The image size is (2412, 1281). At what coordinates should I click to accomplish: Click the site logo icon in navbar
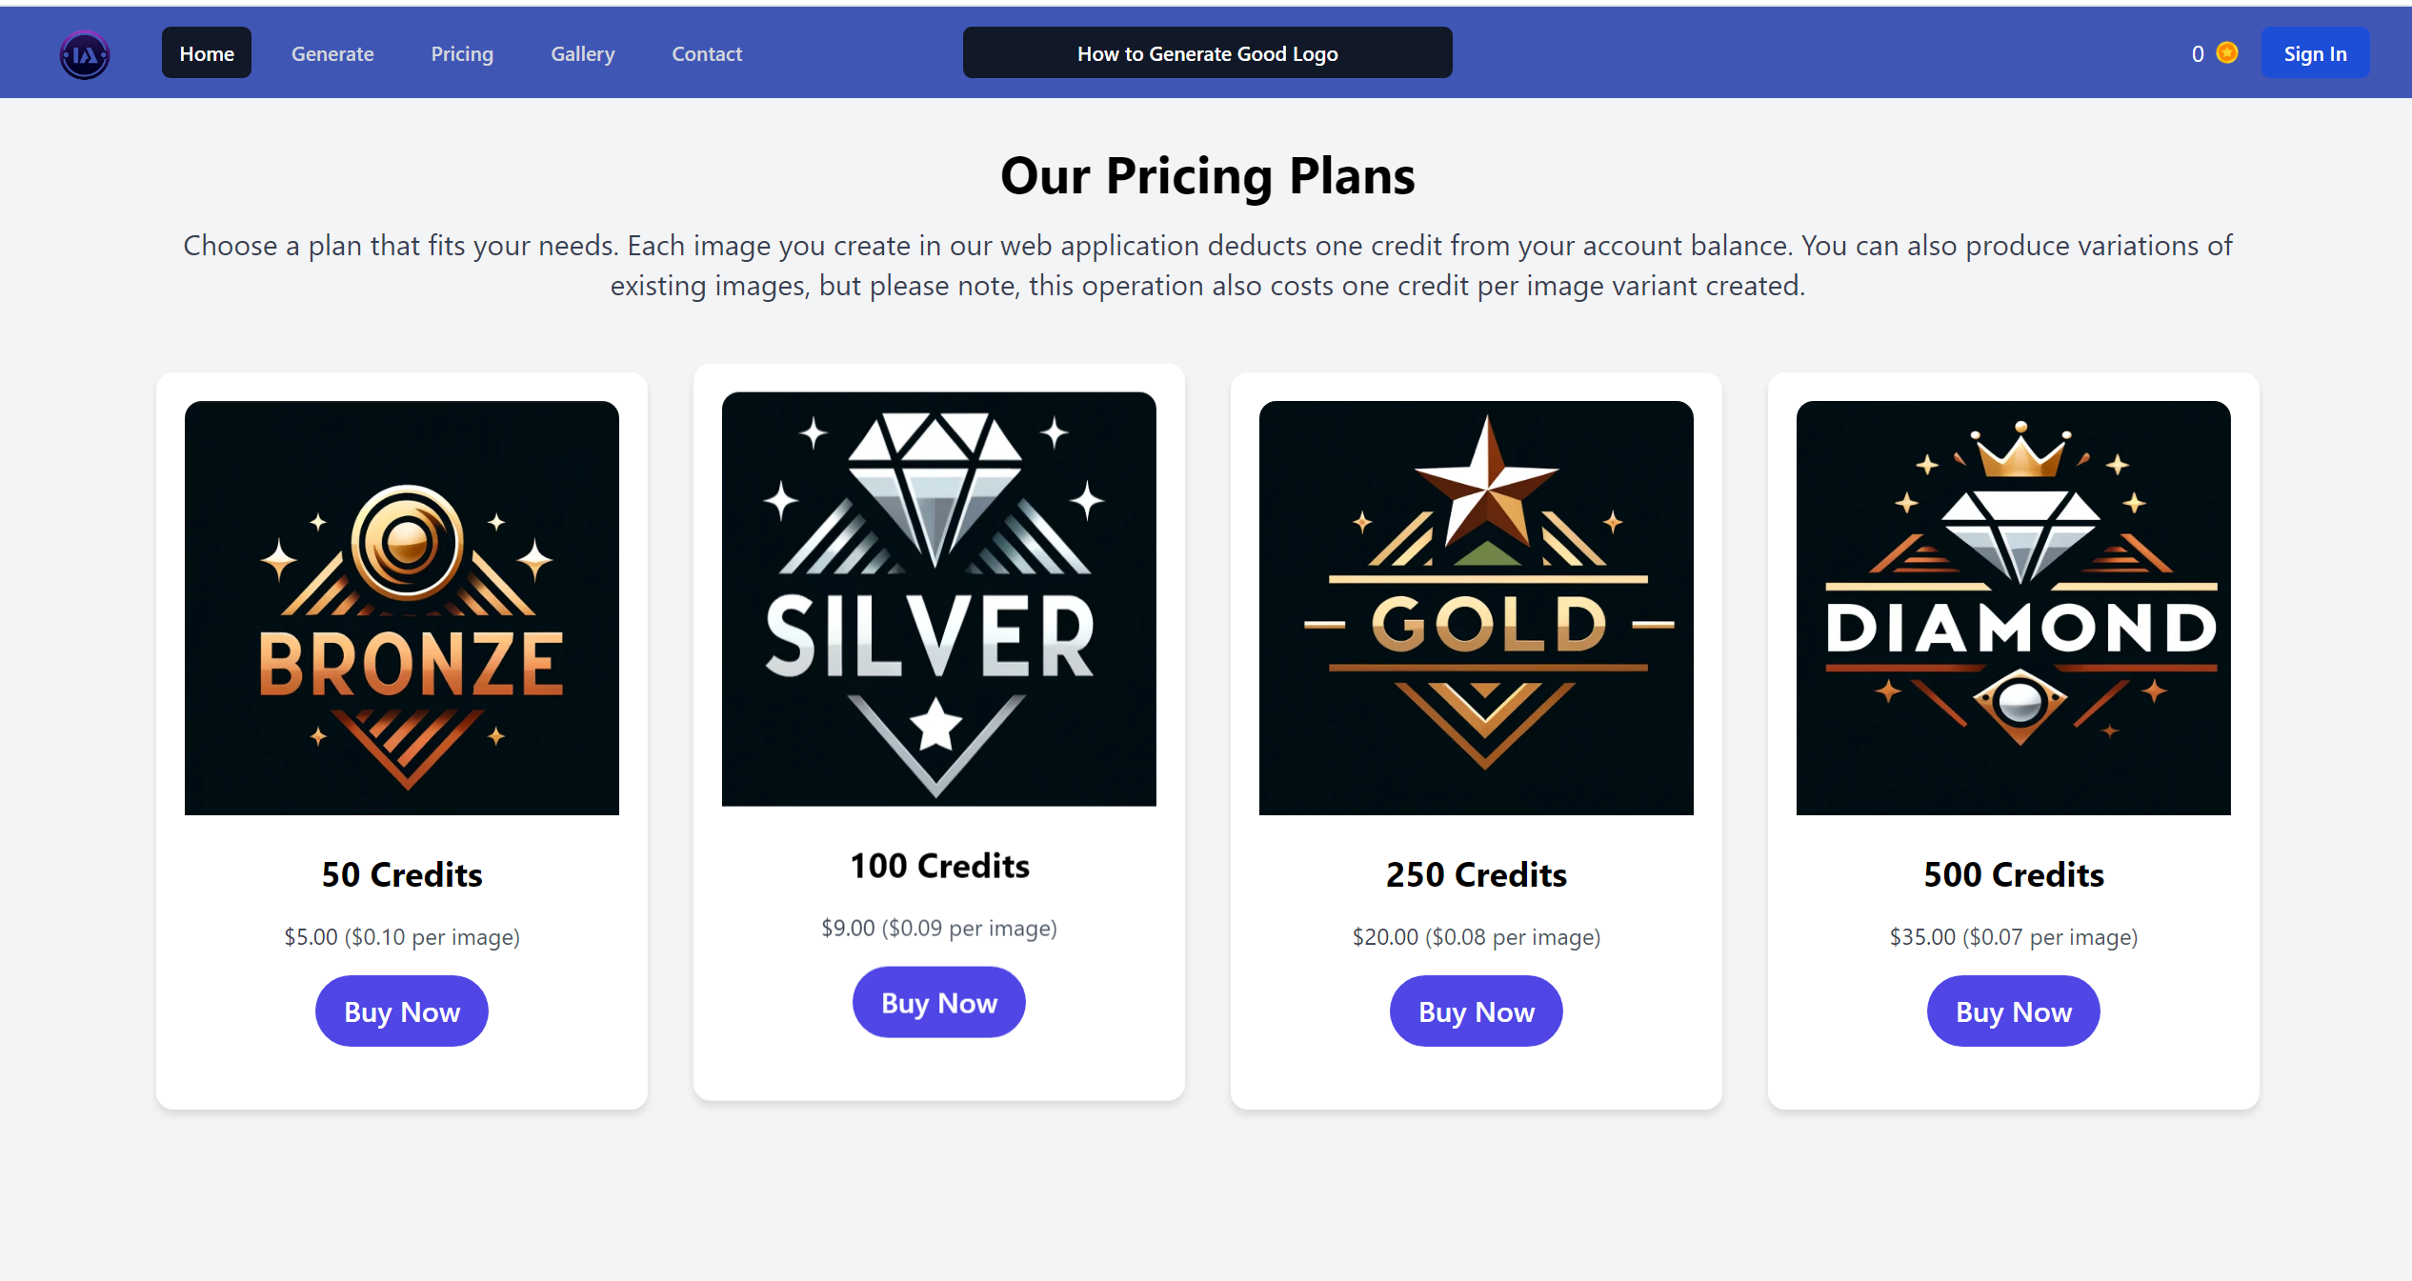click(85, 54)
